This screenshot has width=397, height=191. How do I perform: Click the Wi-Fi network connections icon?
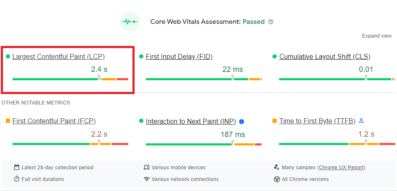pos(146,179)
